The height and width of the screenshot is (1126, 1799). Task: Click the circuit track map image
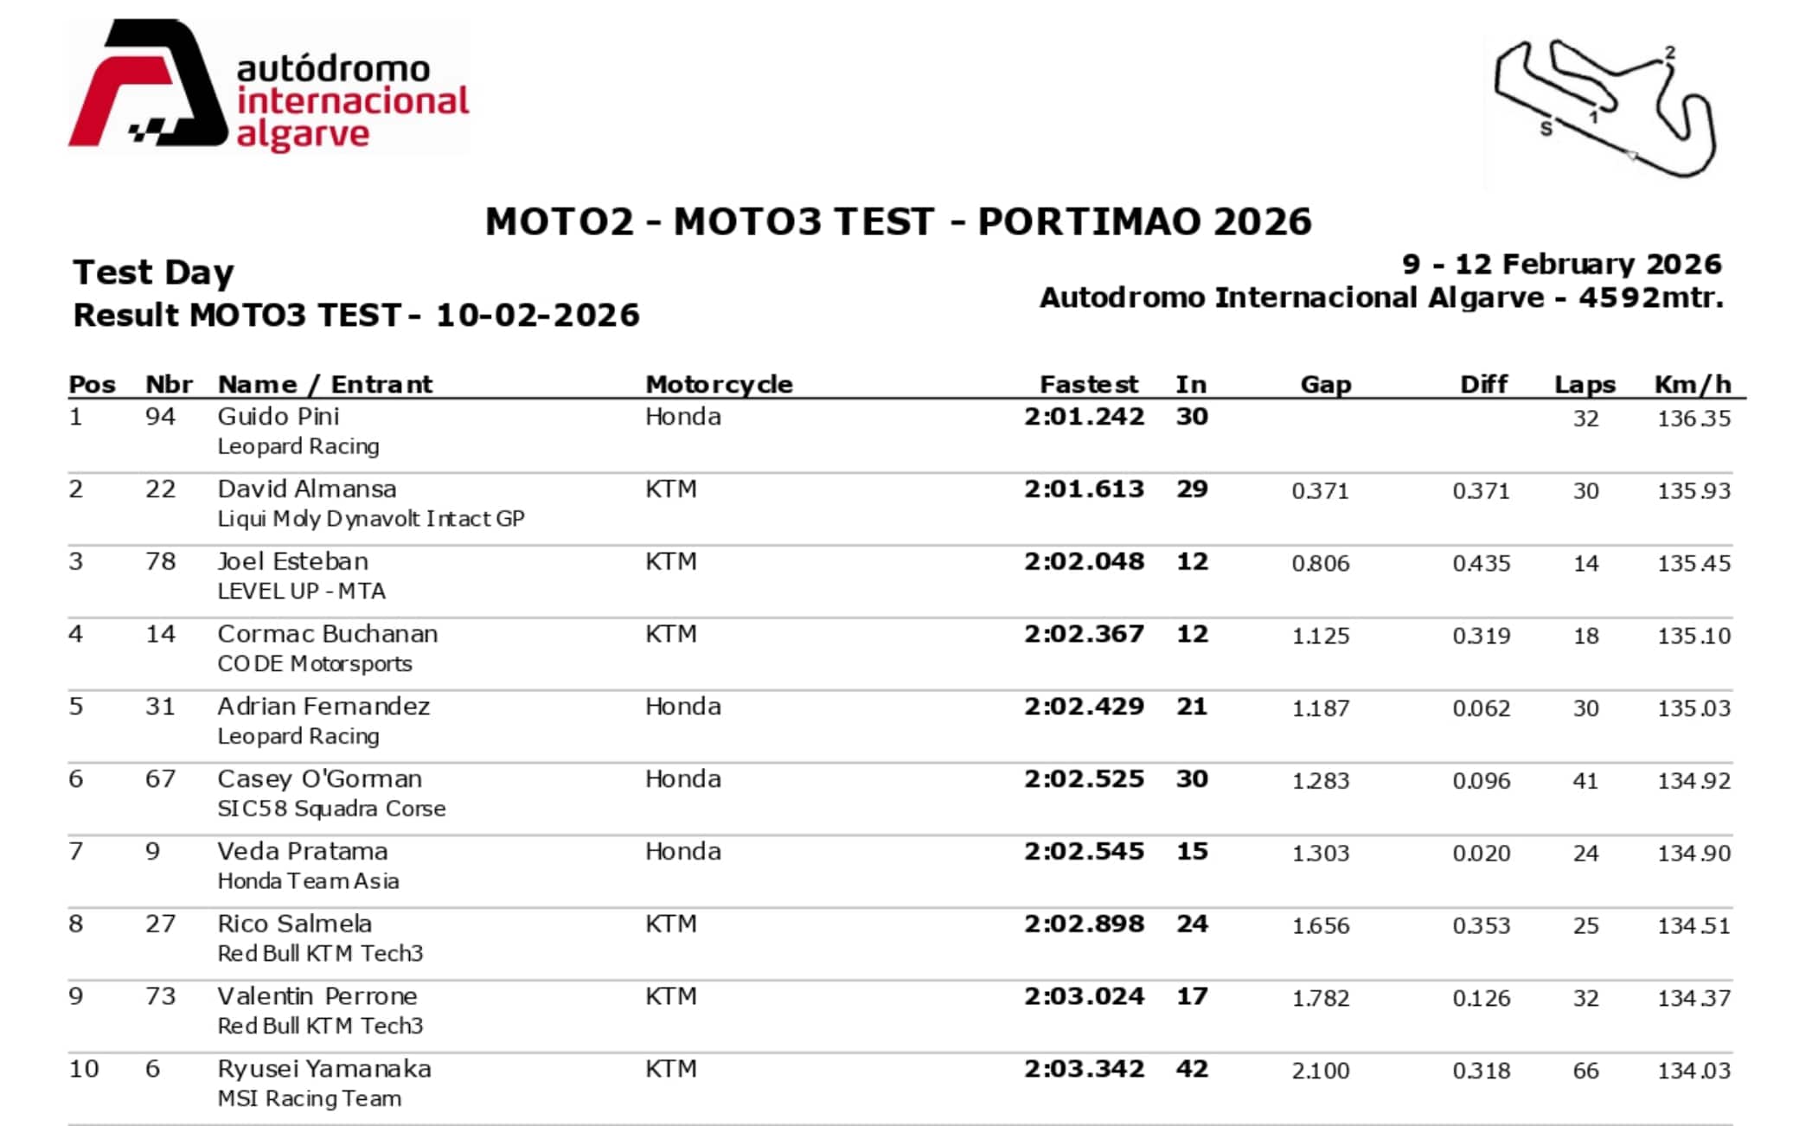(1604, 109)
